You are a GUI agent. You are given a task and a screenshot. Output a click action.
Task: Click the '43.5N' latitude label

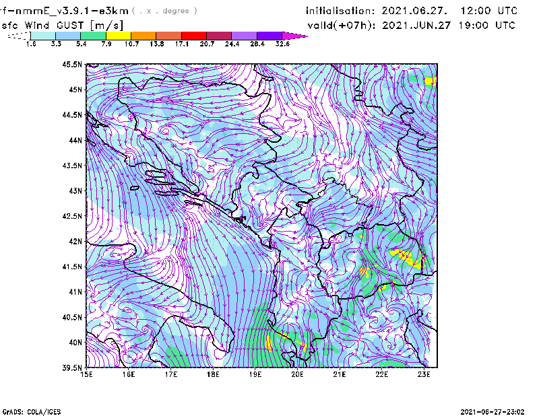[x=72, y=166]
